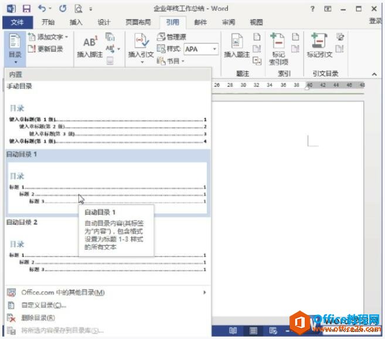
Task: Click 自定义目录(C)... menu item
Action: 108,305
